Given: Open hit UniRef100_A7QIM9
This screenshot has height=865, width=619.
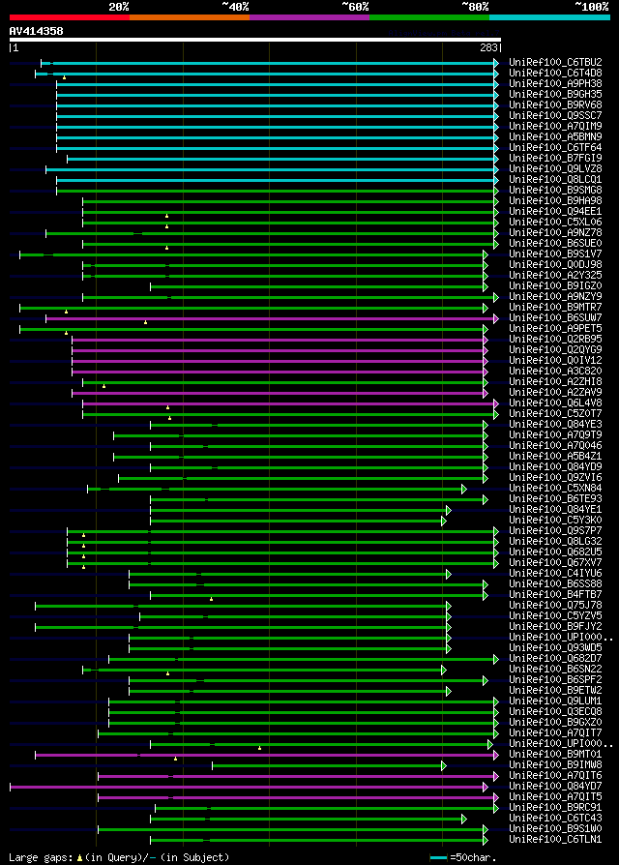Looking at the screenshot, I should click(x=555, y=127).
